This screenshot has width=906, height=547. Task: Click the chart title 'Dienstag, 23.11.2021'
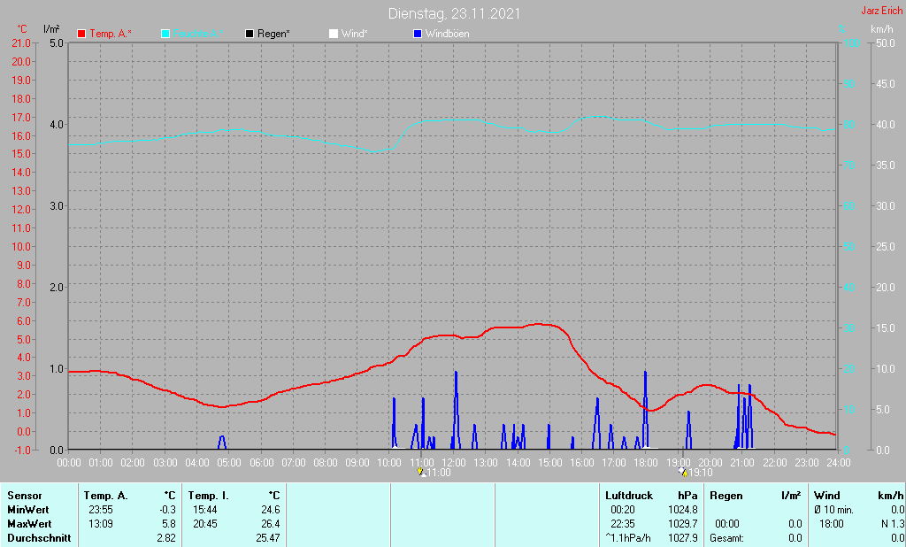coord(454,13)
